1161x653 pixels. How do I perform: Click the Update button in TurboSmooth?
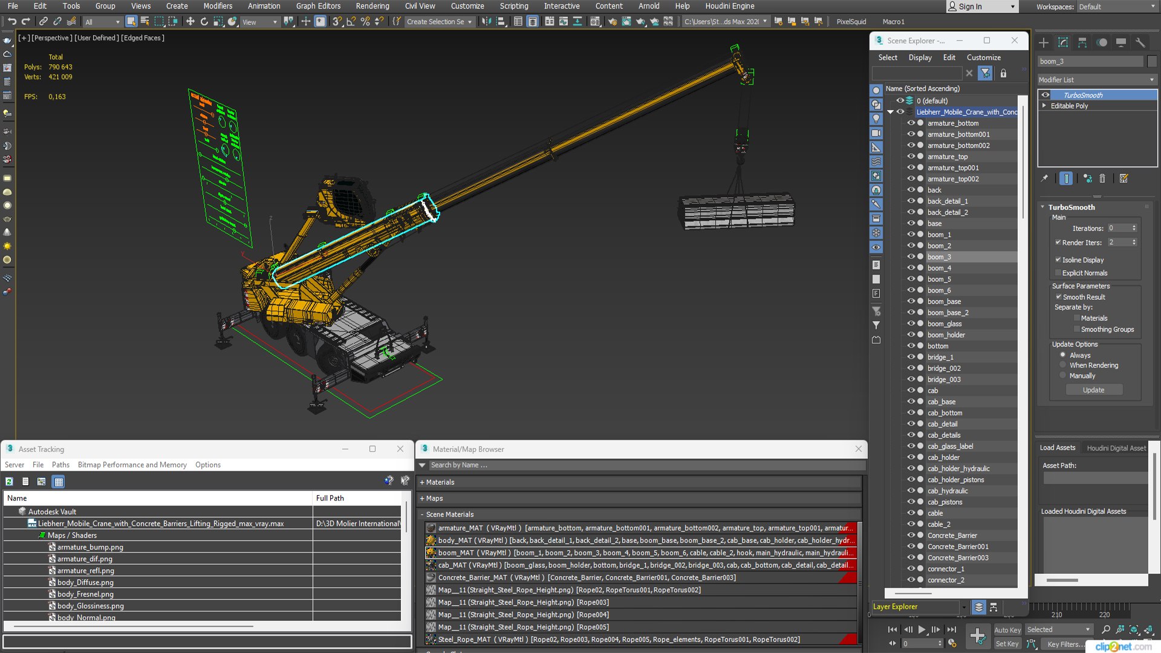click(1093, 390)
